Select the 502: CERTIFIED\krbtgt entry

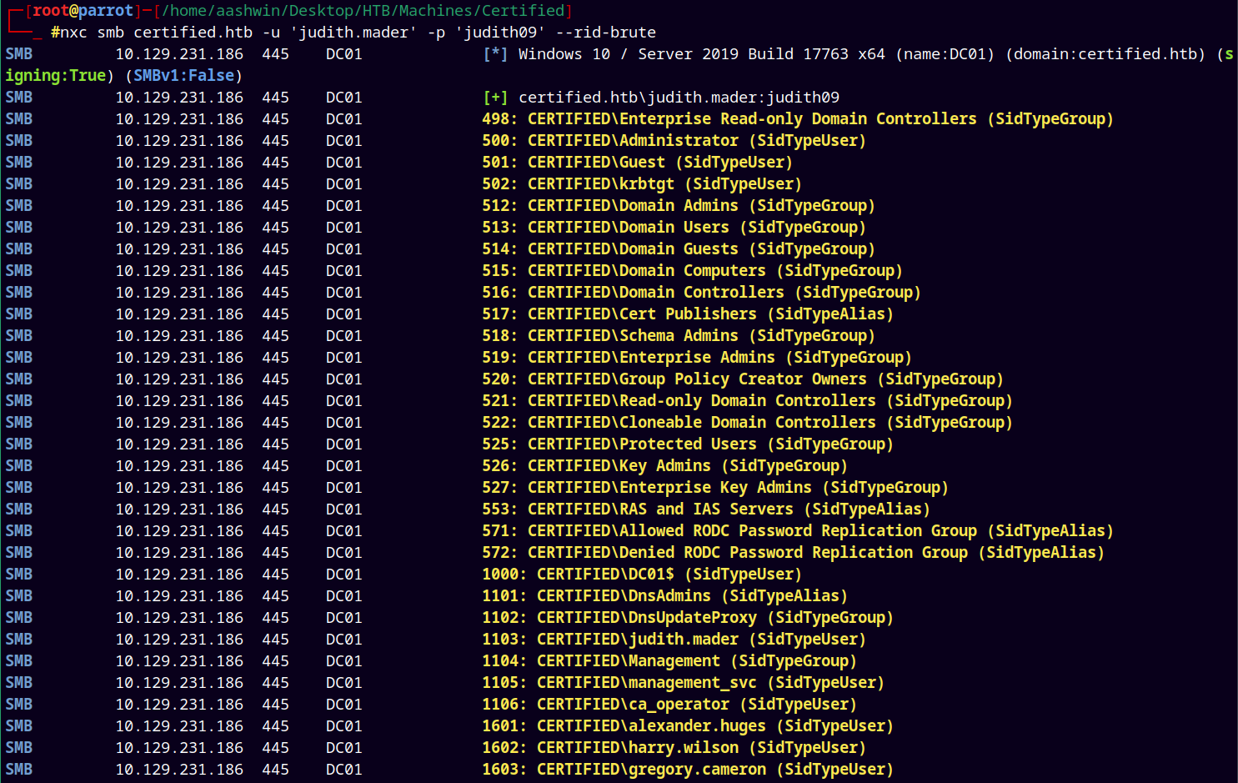tap(642, 184)
